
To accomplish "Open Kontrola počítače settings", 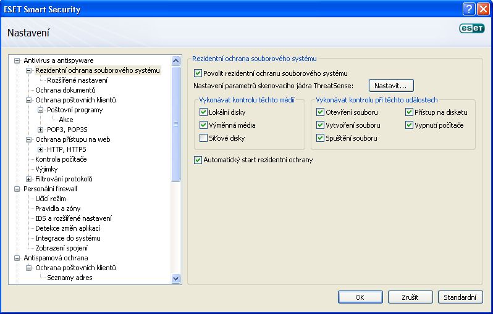I will coord(61,159).
